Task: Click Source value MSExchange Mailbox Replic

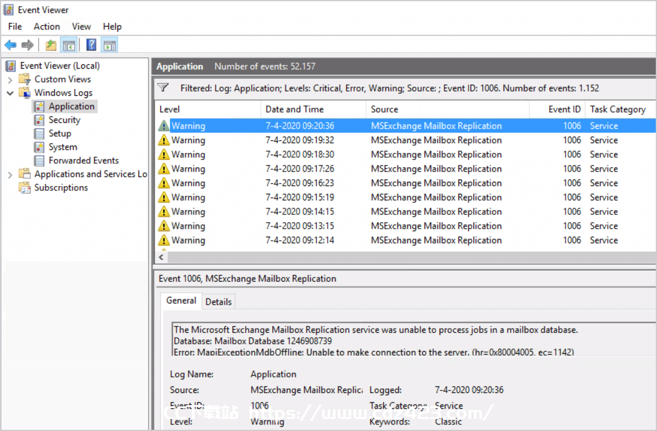Action: [x=307, y=390]
